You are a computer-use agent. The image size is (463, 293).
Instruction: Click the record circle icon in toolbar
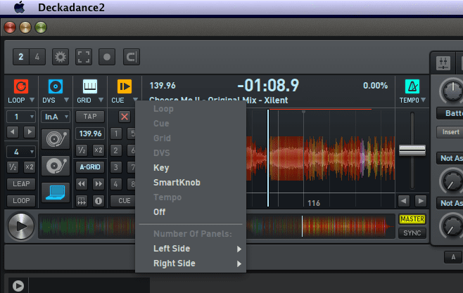pos(108,56)
